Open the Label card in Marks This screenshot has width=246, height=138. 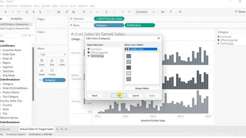coord(62,62)
